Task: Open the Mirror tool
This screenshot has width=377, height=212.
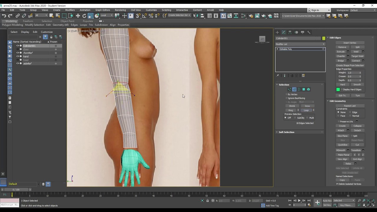Action: pyautogui.click(x=196, y=16)
